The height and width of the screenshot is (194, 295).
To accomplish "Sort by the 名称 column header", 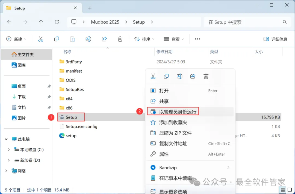I will pos(67,51).
